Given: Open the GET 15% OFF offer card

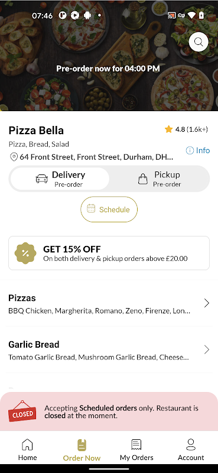Looking at the screenshot, I should (x=109, y=253).
